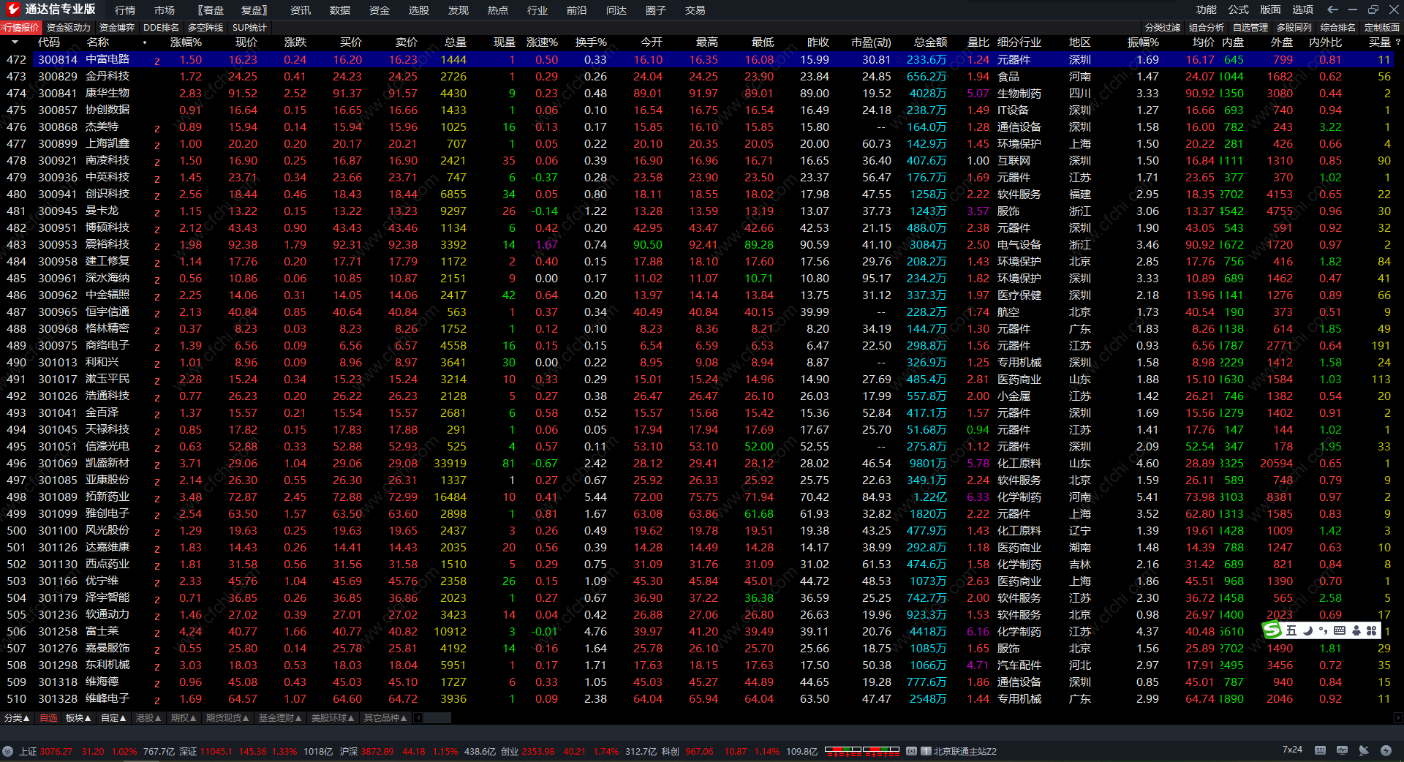The image size is (1404, 762).
Task: Click the lightning bolt icon in status bar
Action: (1386, 750)
